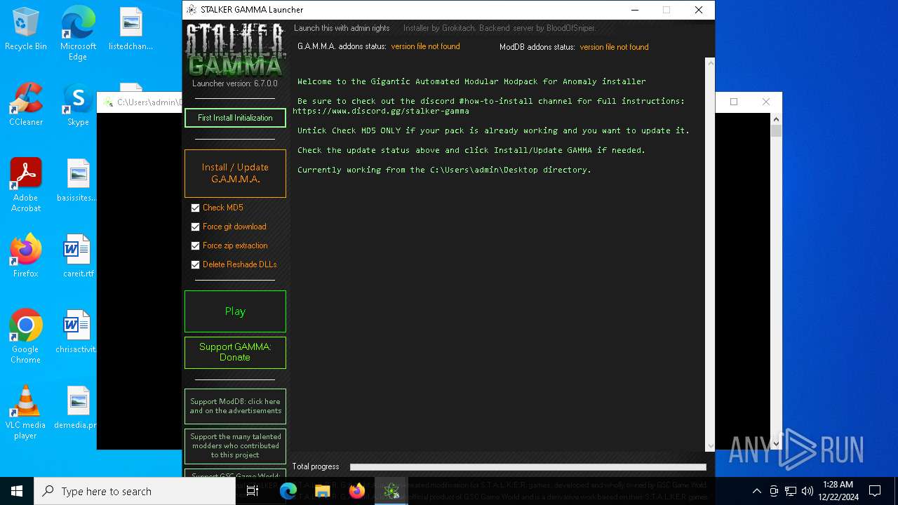Click 'Launcher version: 6.7.0.0' text

[235, 83]
